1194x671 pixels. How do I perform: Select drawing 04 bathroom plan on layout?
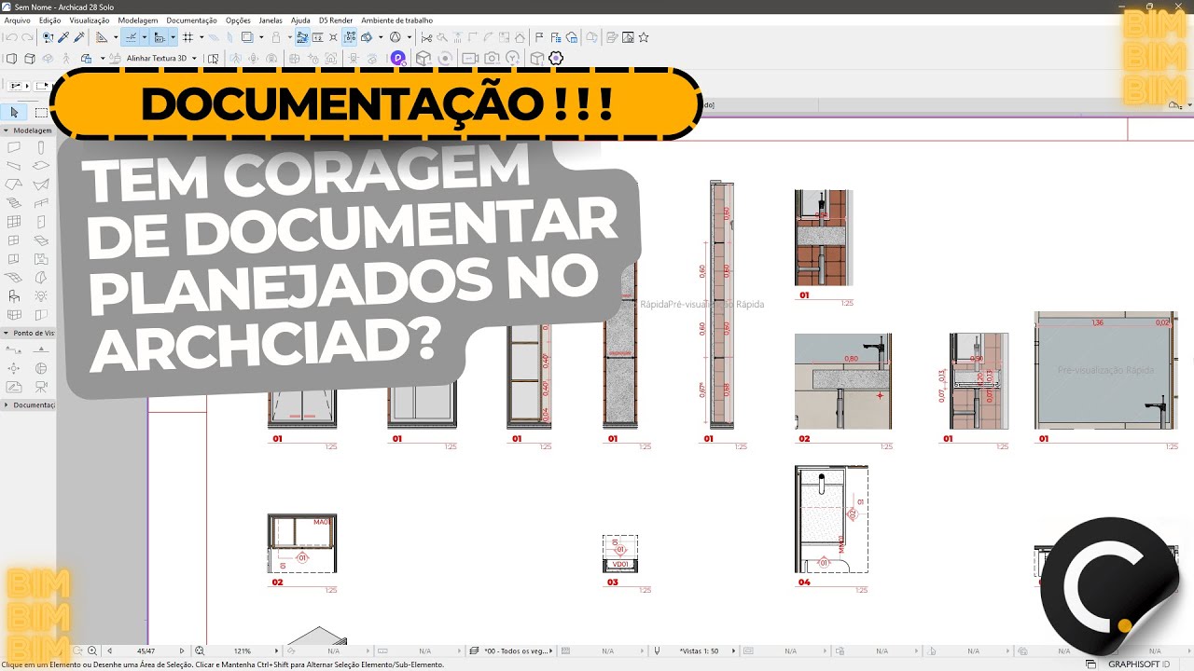[831, 519]
